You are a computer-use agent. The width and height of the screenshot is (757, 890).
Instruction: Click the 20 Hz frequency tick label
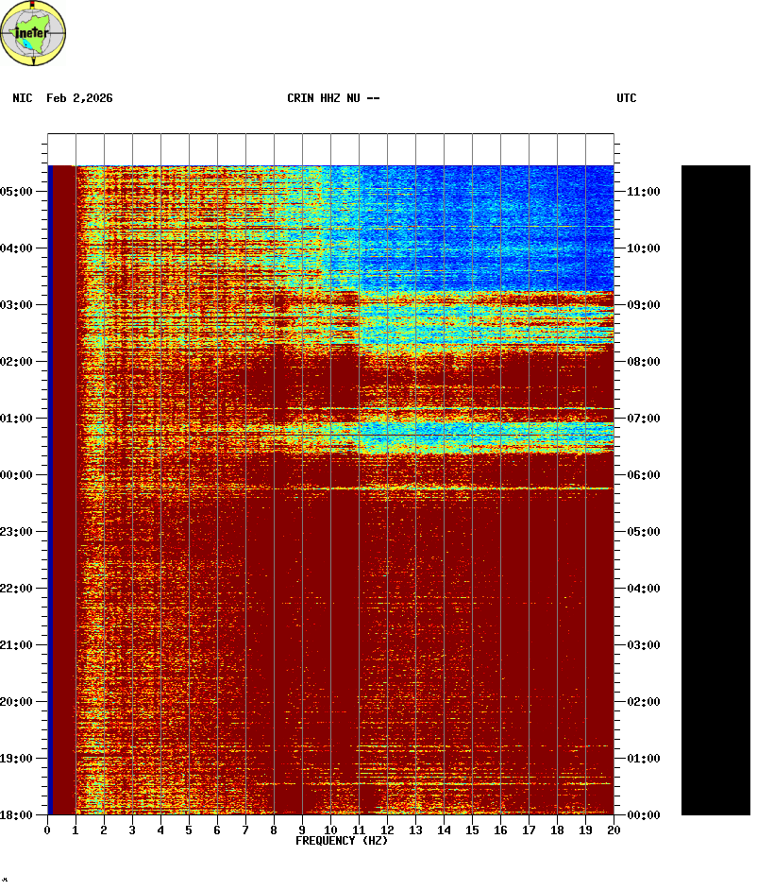pyautogui.click(x=614, y=830)
